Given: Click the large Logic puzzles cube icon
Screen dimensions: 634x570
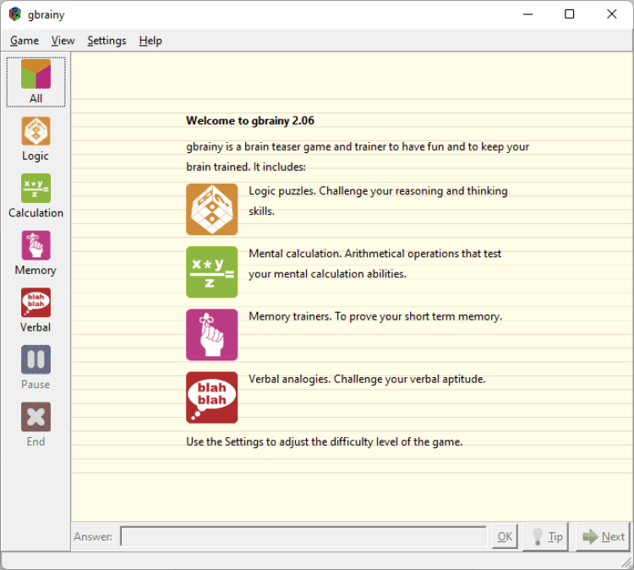Looking at the screenshot, I should tap(212, 209).
